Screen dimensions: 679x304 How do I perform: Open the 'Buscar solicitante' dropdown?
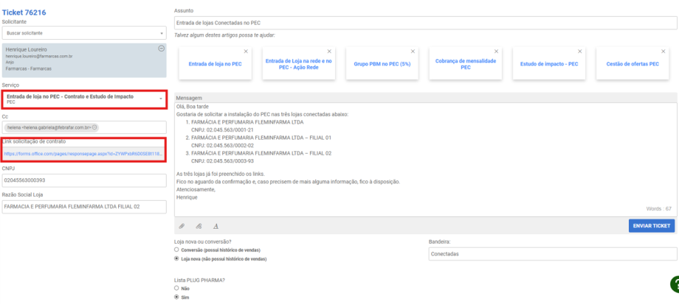click(84, 33)
